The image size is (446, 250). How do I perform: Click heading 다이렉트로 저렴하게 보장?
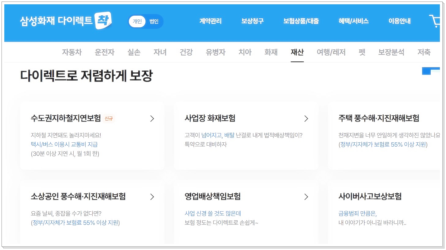pos(86,76)
